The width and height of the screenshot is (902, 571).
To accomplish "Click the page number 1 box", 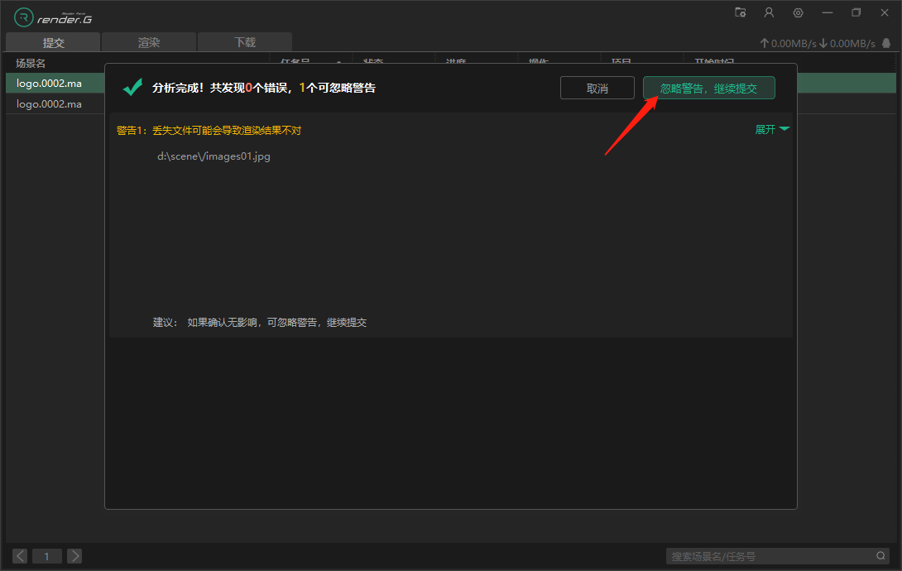I will (x=46, y=556).
